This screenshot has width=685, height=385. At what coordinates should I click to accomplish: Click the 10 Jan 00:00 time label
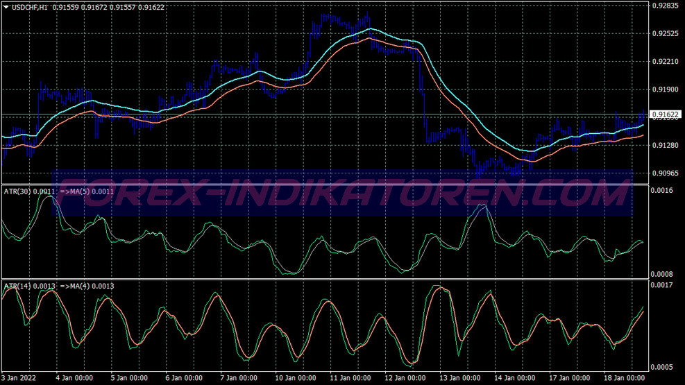pos(296,377)
